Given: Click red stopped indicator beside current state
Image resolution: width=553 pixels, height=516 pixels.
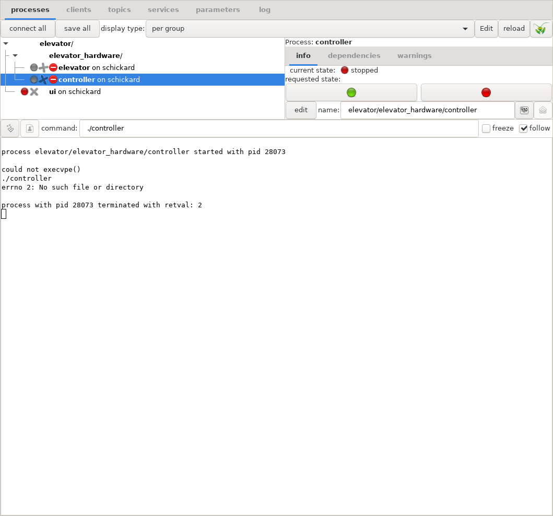Looking at the screenshot, I should click(345, 70).
